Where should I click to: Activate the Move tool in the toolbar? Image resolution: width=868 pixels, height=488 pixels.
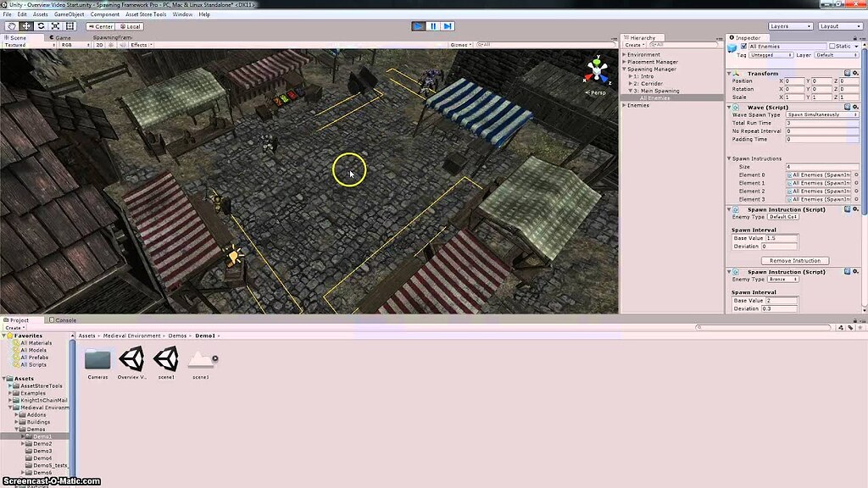click(26, 26)
